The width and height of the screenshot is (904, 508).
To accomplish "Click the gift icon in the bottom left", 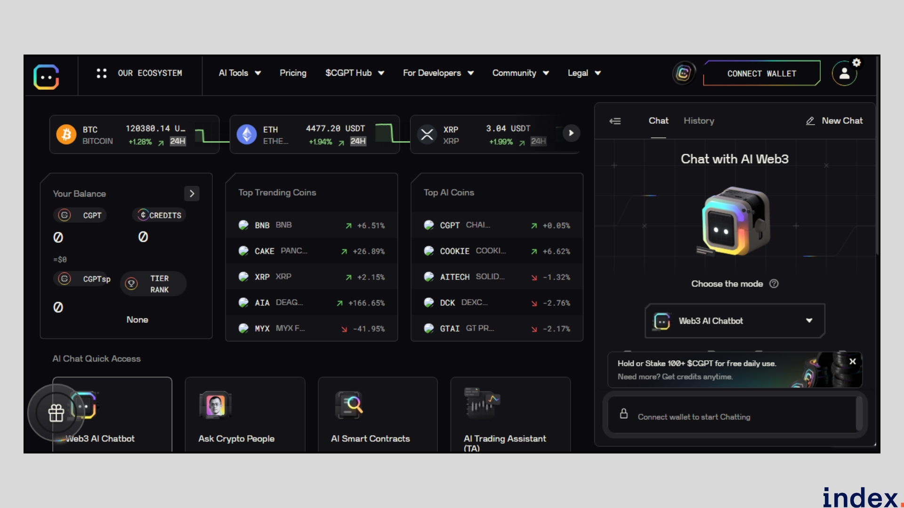I will coord(56,413).
